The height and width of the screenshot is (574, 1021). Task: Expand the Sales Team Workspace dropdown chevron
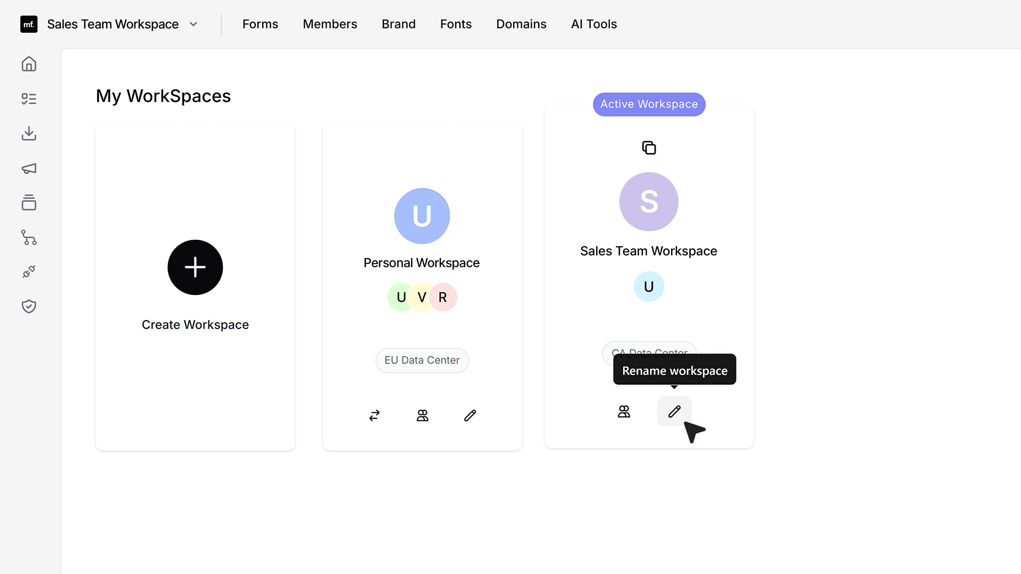tap(194, 24)
